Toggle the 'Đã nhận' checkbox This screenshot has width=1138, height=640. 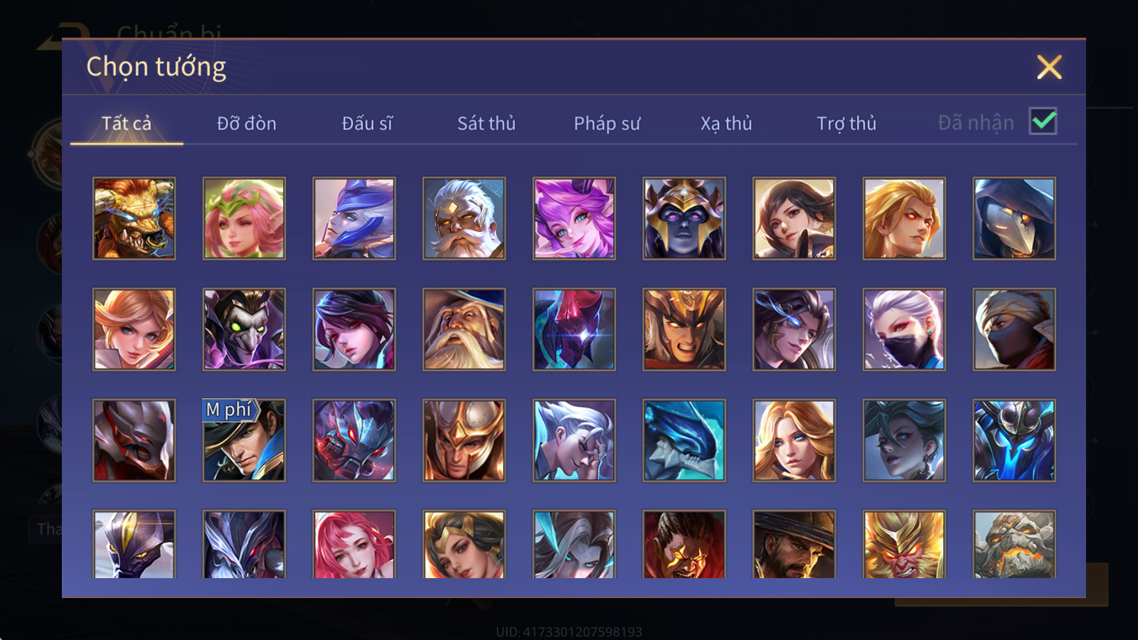(1043, 122)
